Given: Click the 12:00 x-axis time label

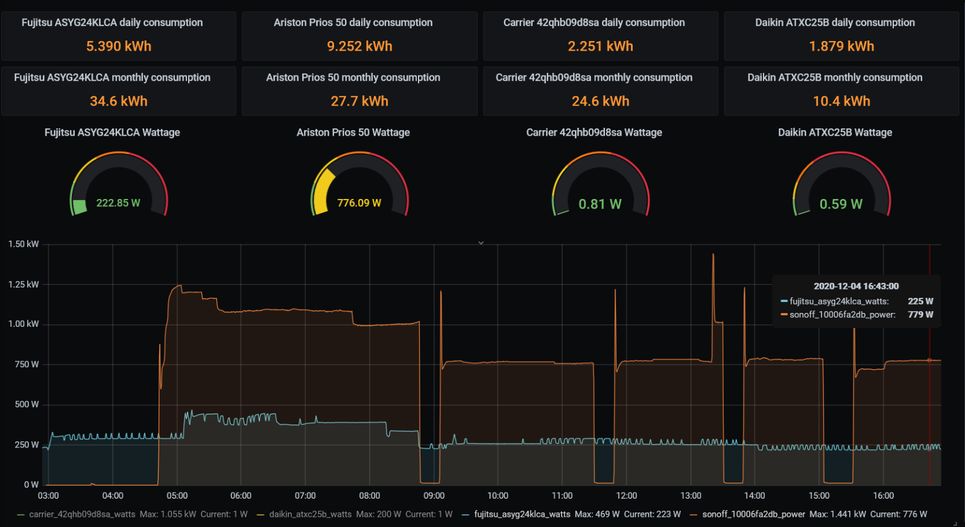Looking at the screenshot, I should [626, 496].
